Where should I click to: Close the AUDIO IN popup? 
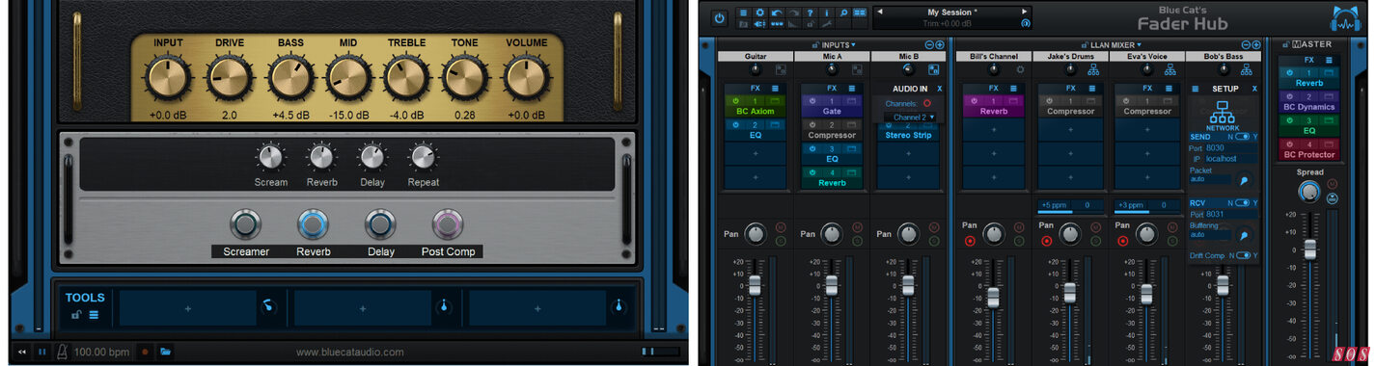click(939, 89)
